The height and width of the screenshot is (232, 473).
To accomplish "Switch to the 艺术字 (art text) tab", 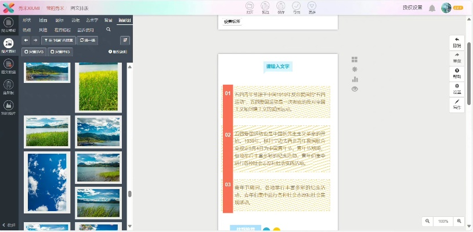I will coord(92,20).
